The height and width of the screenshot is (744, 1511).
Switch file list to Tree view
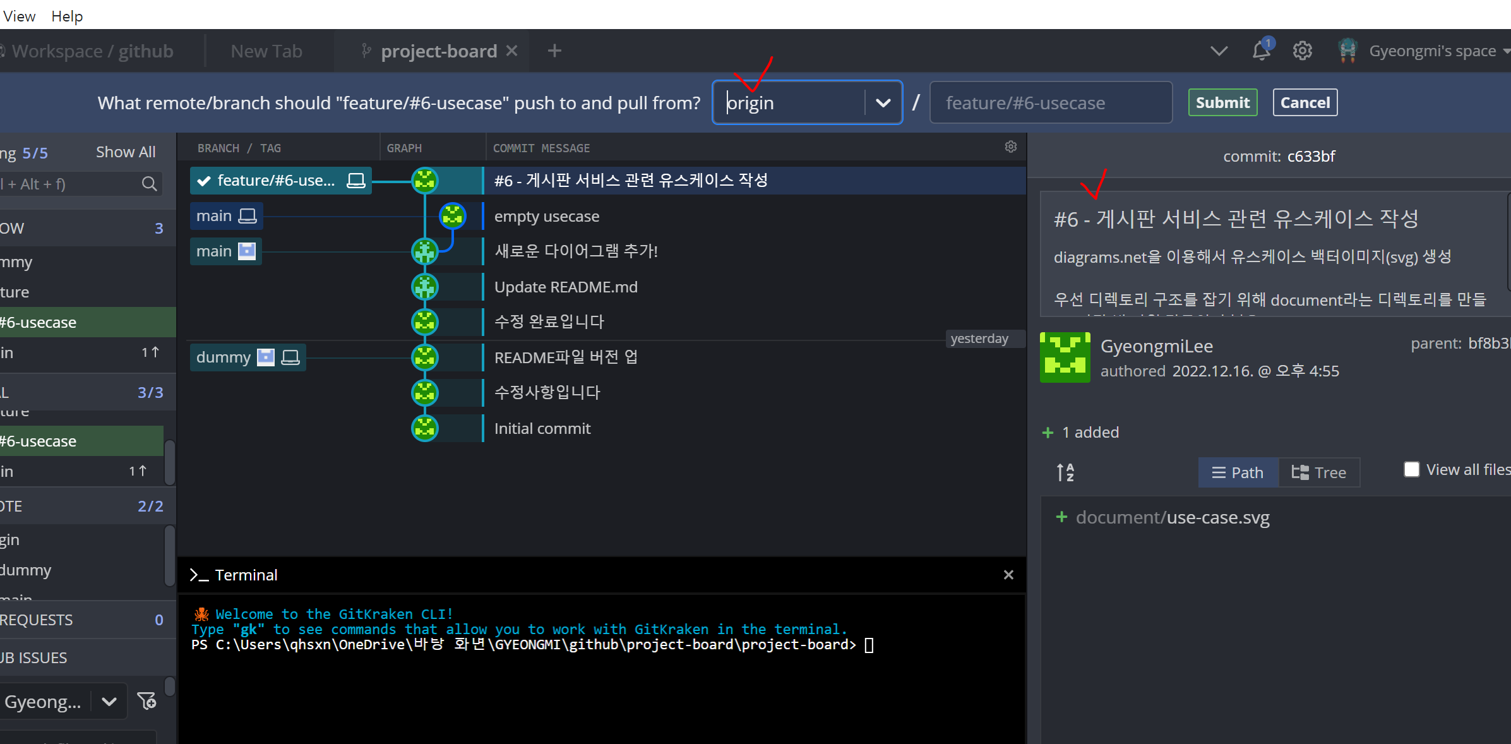point(1319,472)
